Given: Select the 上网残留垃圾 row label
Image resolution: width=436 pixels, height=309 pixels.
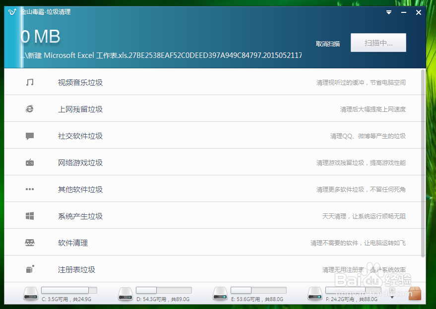Looking at the screenshot, I should [x=80, y=109].
